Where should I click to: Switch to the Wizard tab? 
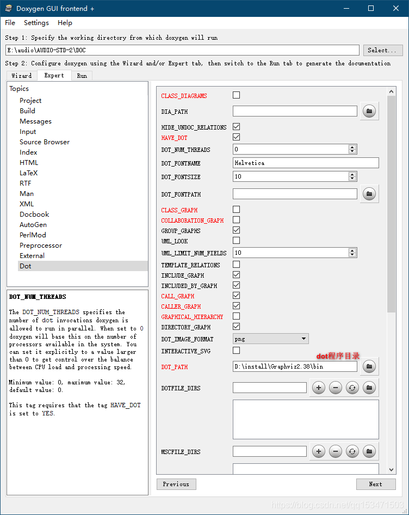(22, 76)
